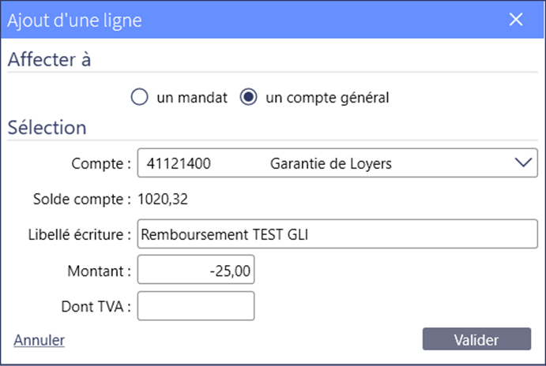Click the empty Dont TVA field
Image resolution: width=546 pixels, height=366 pixels.
coord(196,306)
